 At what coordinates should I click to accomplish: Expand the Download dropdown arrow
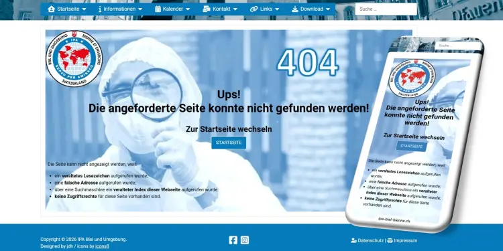click(328, 9)
